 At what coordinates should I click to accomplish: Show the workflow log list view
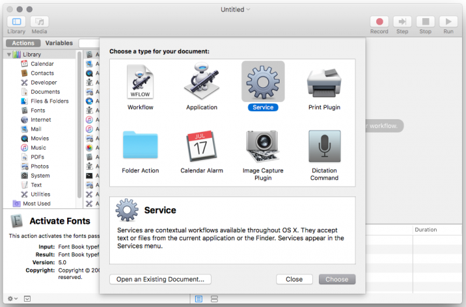point(199,299)
